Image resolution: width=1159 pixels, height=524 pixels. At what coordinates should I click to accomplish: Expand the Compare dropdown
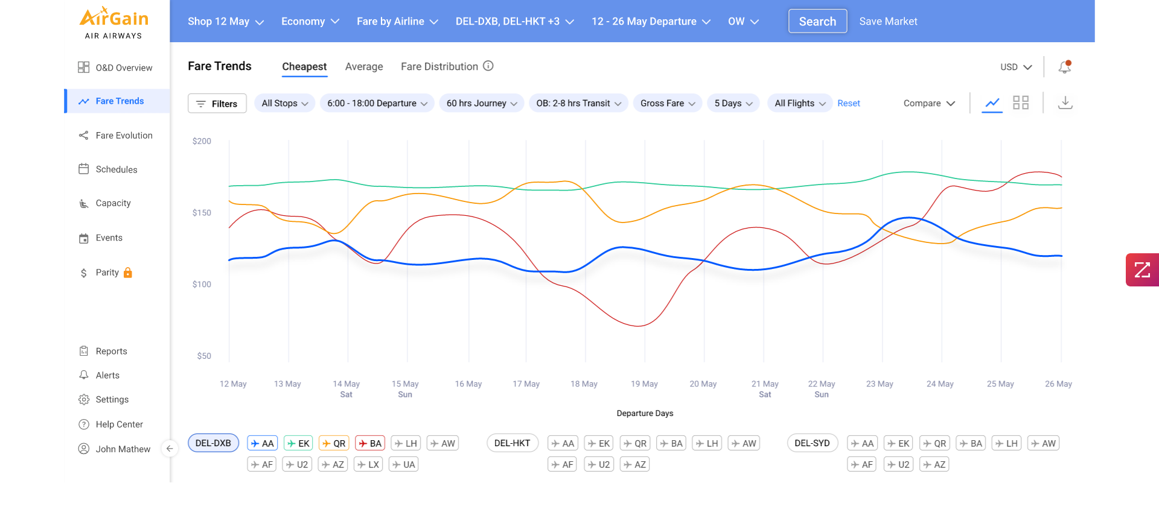click(928, 103)
